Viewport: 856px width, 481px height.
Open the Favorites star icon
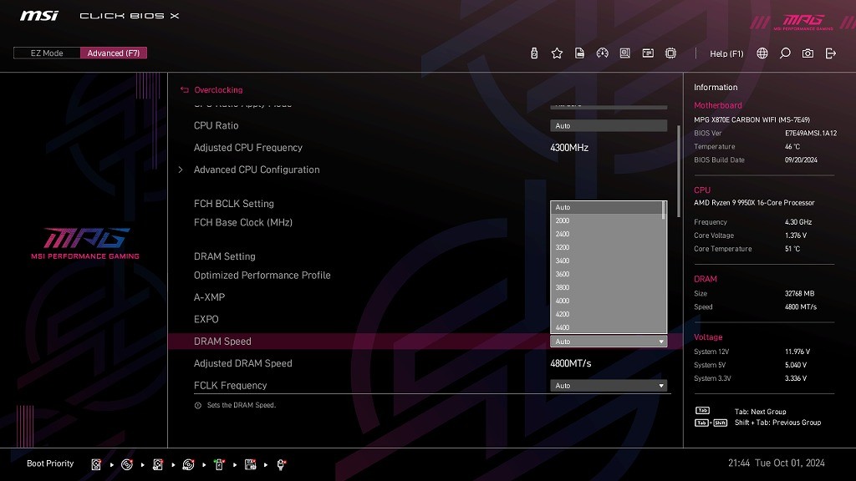557,53
